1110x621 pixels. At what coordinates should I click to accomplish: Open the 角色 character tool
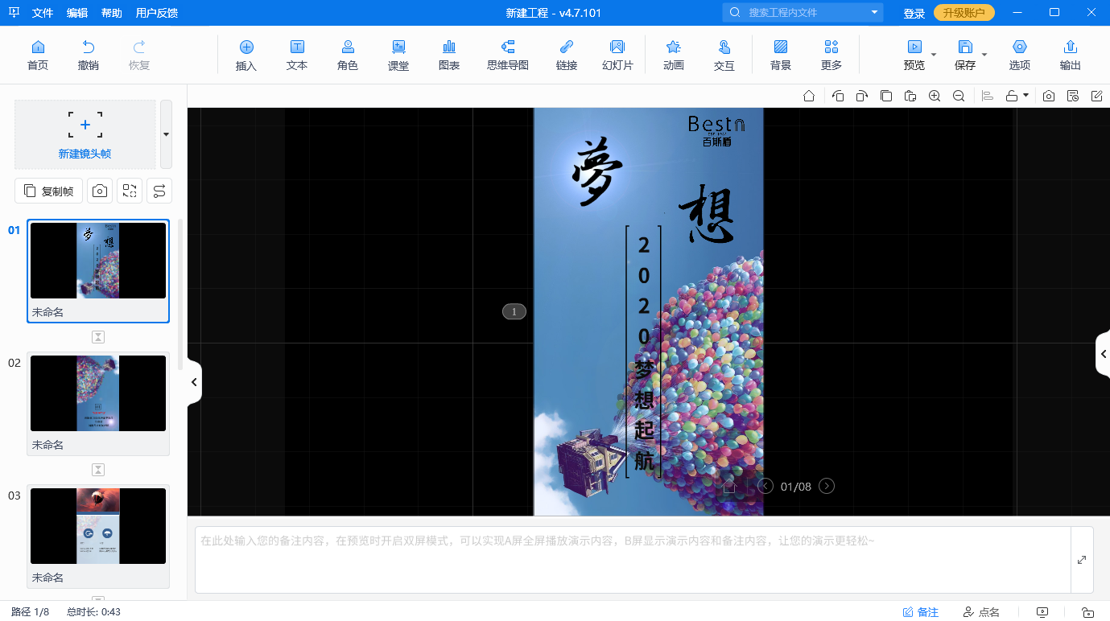[348, 55]
